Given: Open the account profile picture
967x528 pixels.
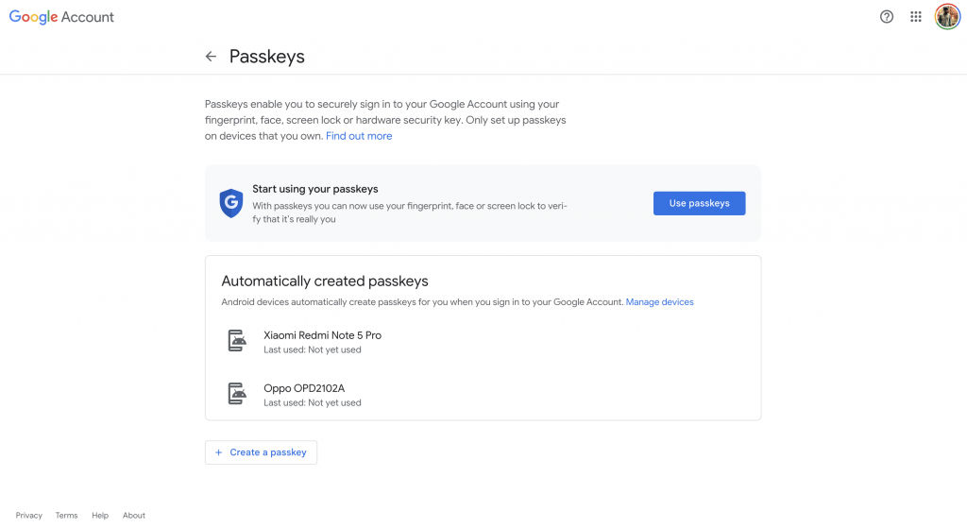Looking at the screenshot, I should [947, 17].
